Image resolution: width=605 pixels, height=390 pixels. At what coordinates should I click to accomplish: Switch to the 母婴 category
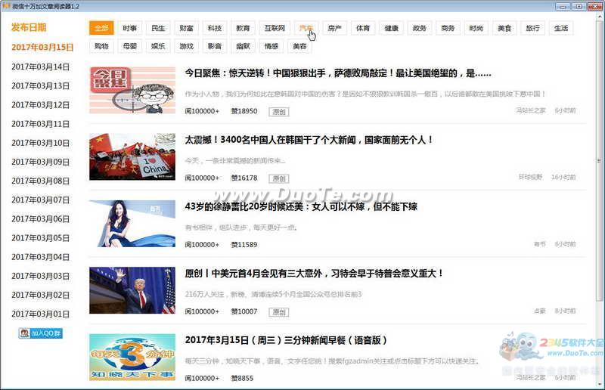pyautogui.click(x=129, y=46)
